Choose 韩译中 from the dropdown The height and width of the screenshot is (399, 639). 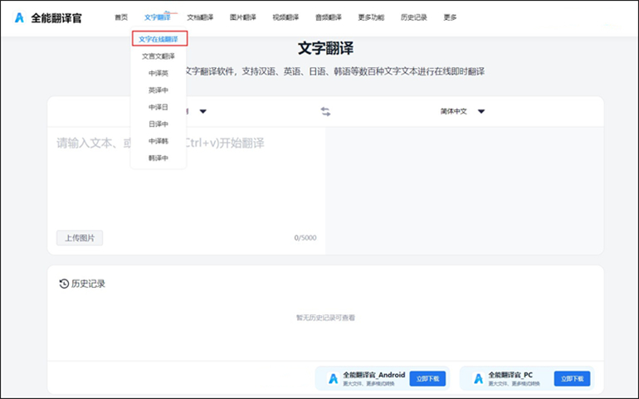pyautogui.click(x=159, y=158)
